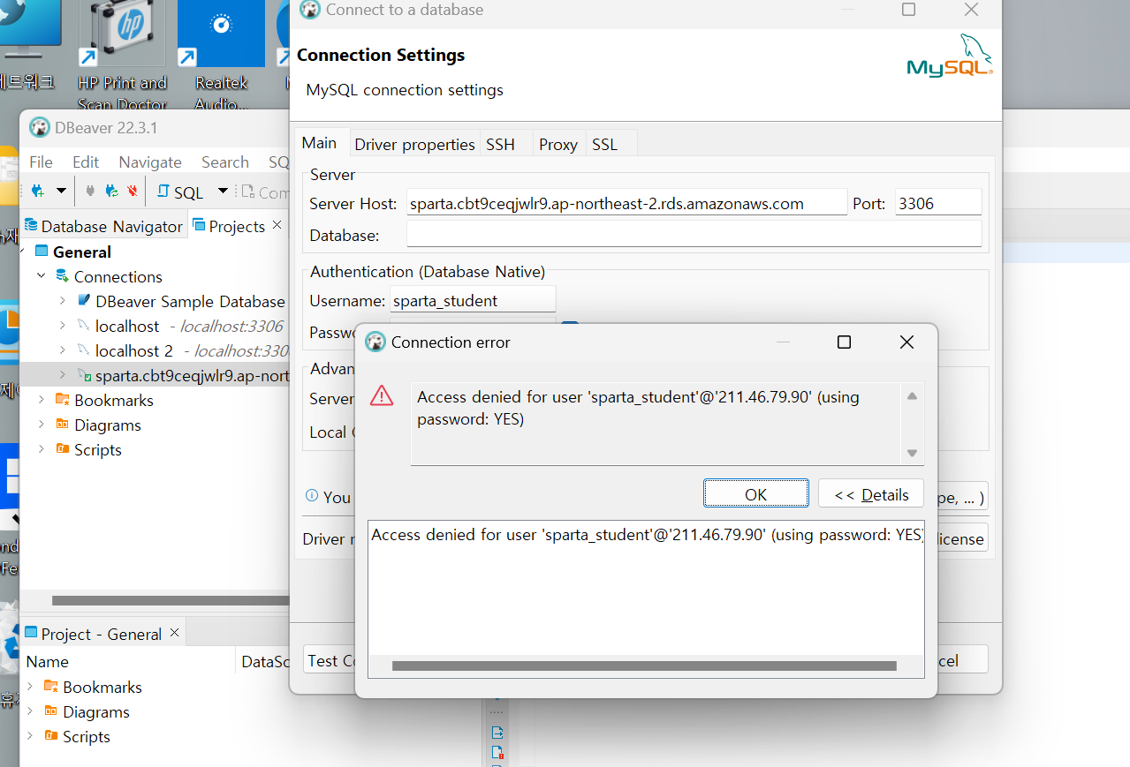The image size is (1130, 767).
Task: Click the Bookmarks folder icon in the Projects tree
Action: [62, 400]
